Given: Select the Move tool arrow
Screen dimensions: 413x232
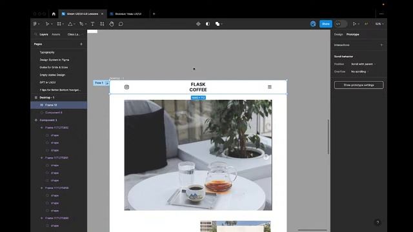Looking at the screenshot, I should pos(47,24).
